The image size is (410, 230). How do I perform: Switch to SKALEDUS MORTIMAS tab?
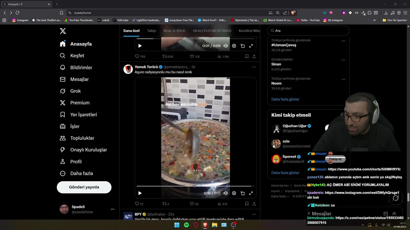(212, 31)
